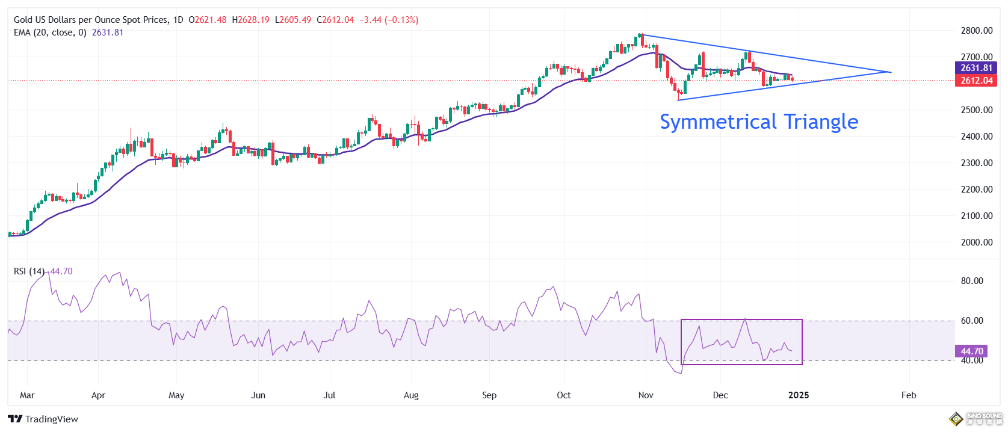Click the purple EMA price tag 2631.81
Image resolution: width=1008 pixels, height=432 pixels.
click(x=976, y=68)
